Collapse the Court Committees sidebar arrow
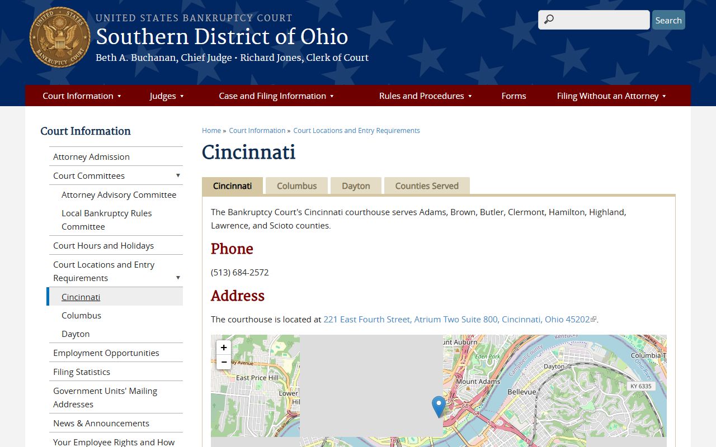The height and width of the screenshot is (447, 716). coord(178,175)
